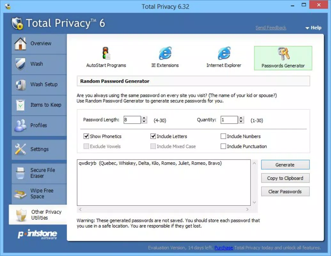The width and height of the screenshot is (331, 256).
Task: Enable Include Numbers
Action: point(223,136)
